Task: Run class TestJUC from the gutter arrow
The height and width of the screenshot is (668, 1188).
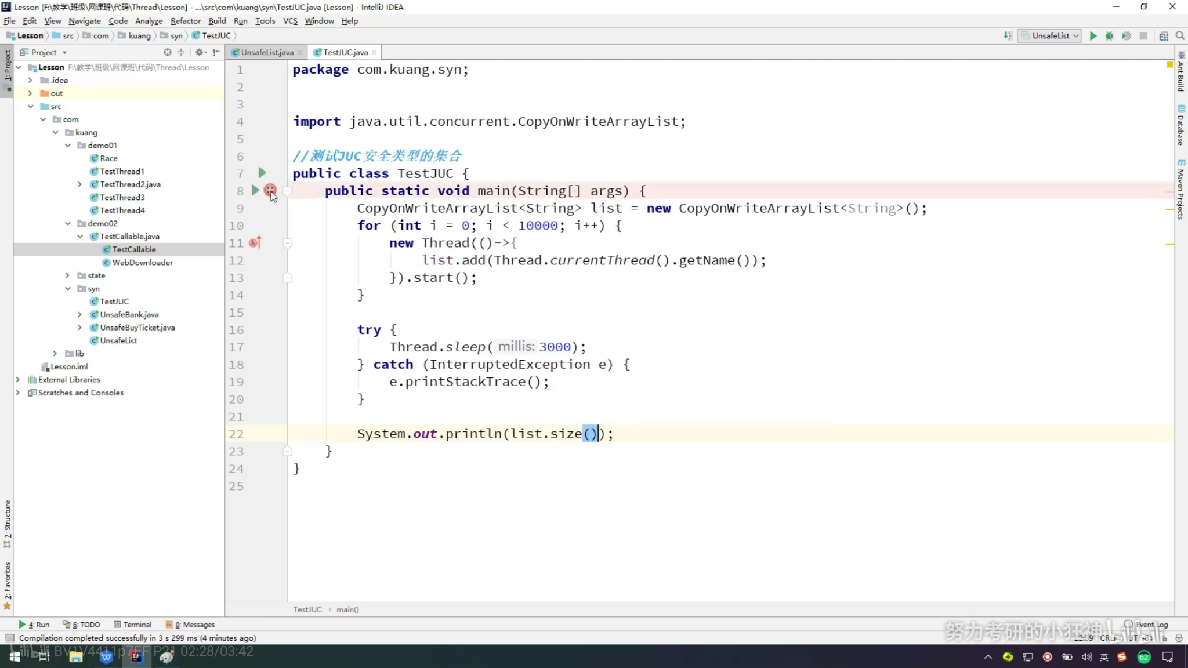Action: click(x=262, y=173)
